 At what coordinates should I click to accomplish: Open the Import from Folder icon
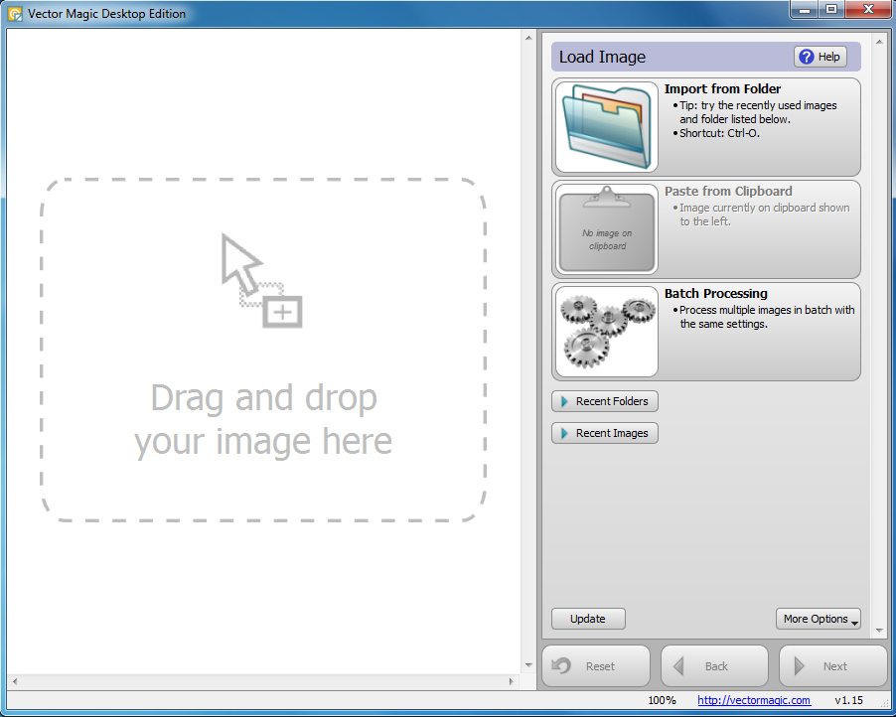[606, 127]
